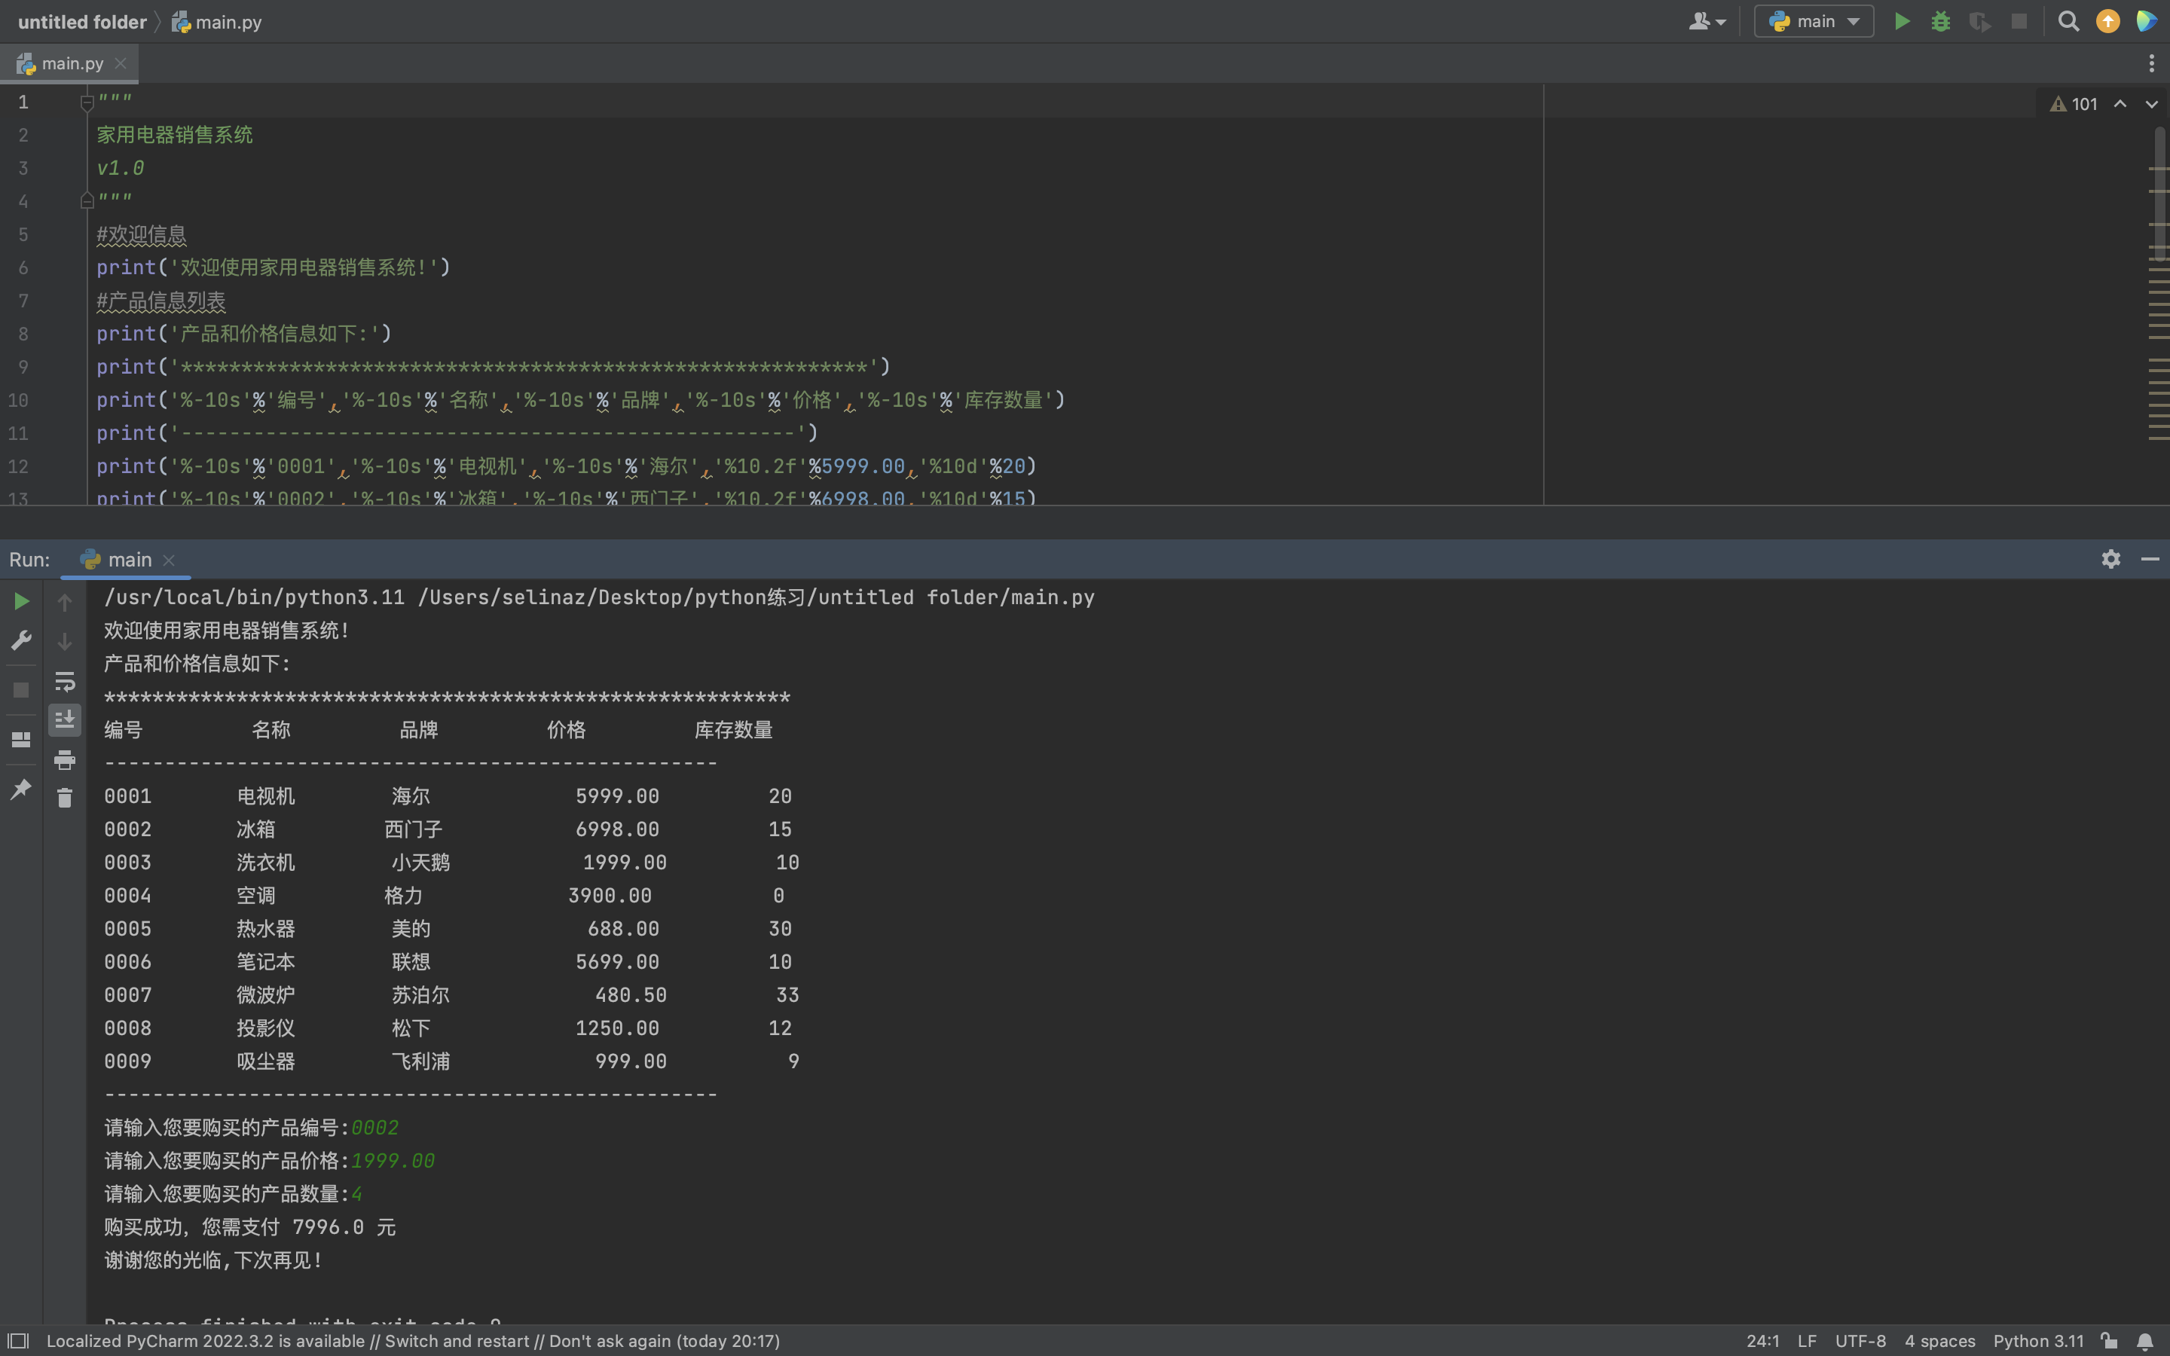Click the editor vertical scrollbar thumb

(2159, 193)
